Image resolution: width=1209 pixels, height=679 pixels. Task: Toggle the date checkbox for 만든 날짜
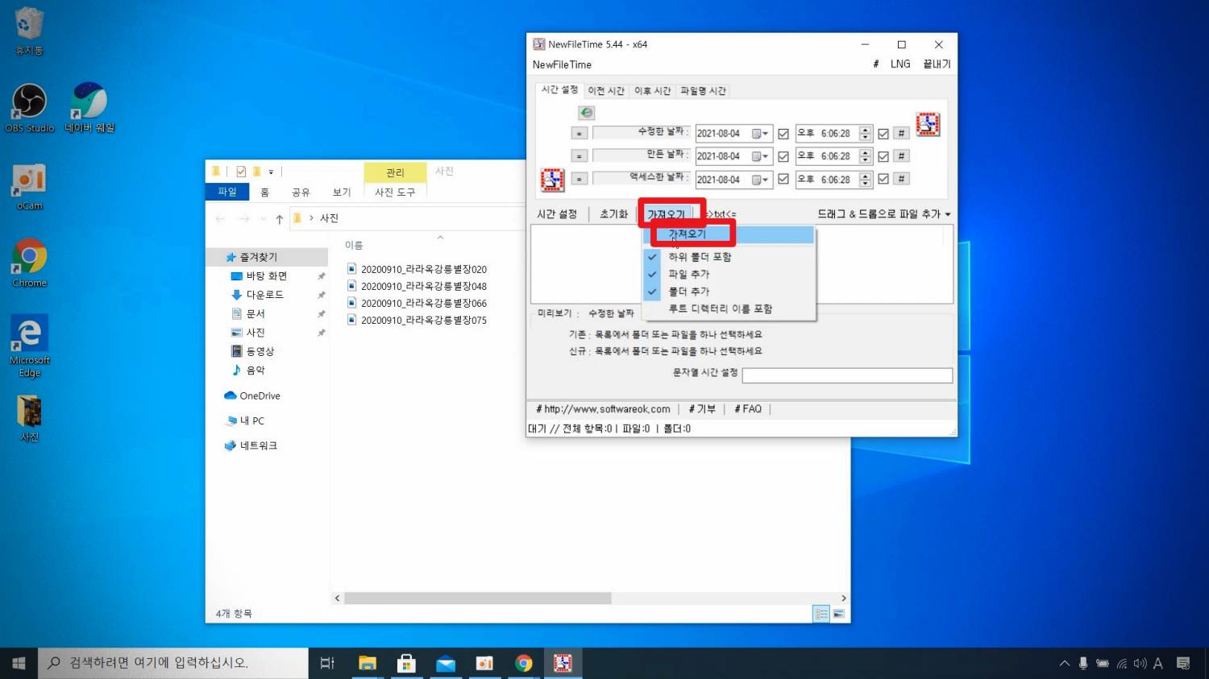(x=783, y=156)
